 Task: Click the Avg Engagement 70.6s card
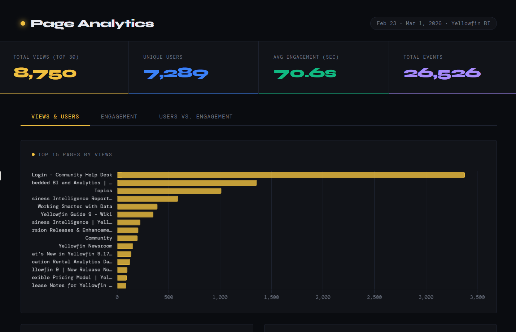(x=323, y=67)
